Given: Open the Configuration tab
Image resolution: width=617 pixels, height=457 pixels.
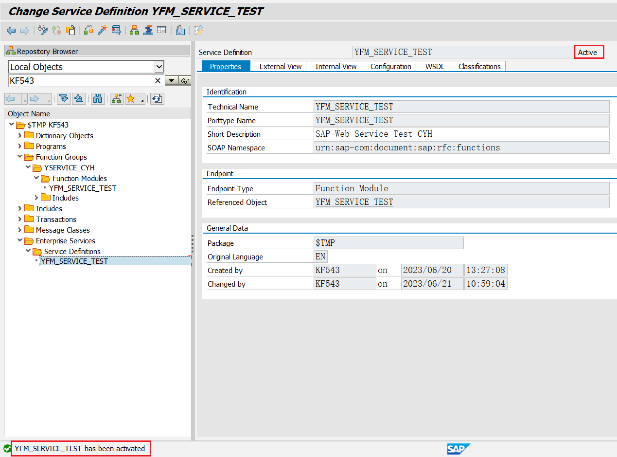Looking at the screenshot, I should (x=390, y=67).
